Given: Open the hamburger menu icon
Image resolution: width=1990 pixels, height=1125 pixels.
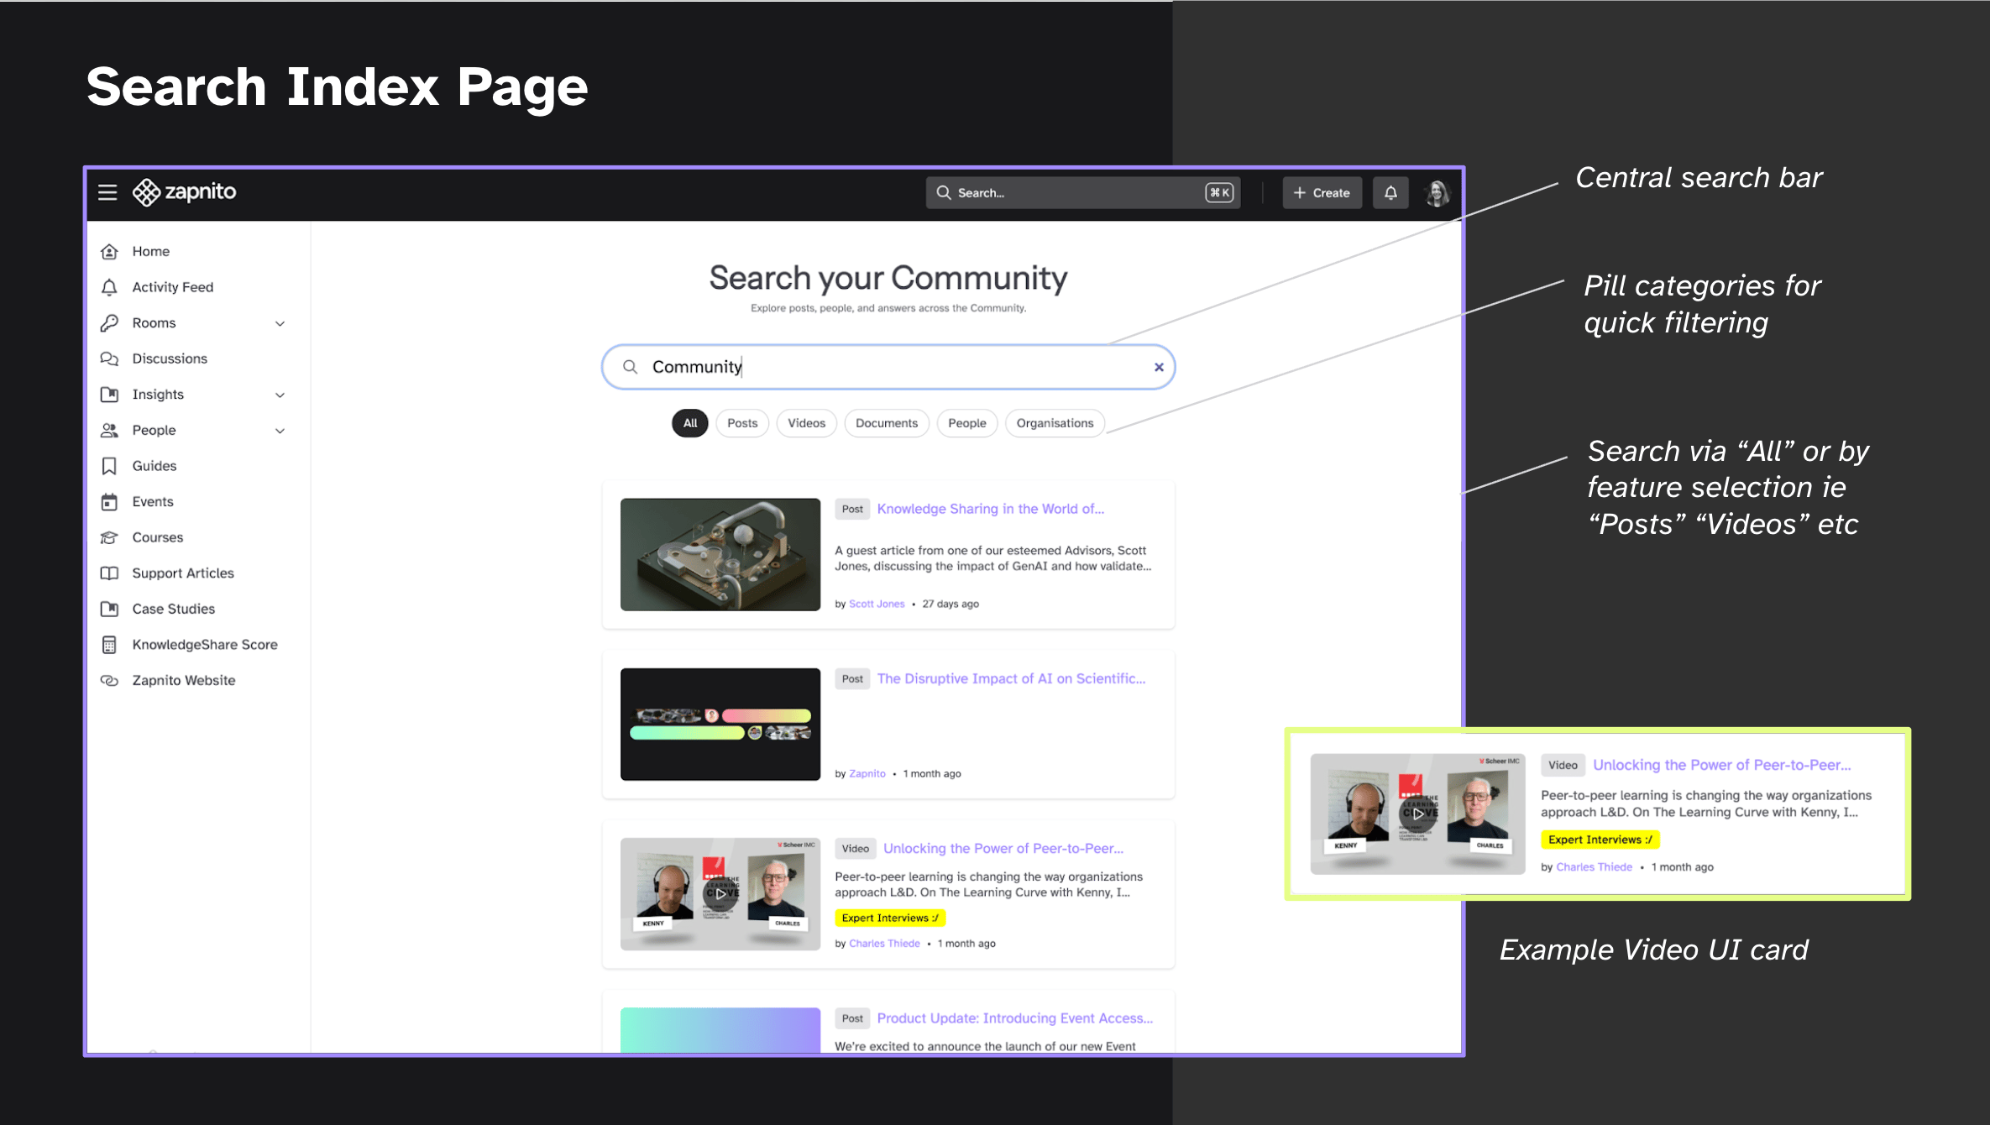Looking at the screenshot, I should click(x=107, y=192).
